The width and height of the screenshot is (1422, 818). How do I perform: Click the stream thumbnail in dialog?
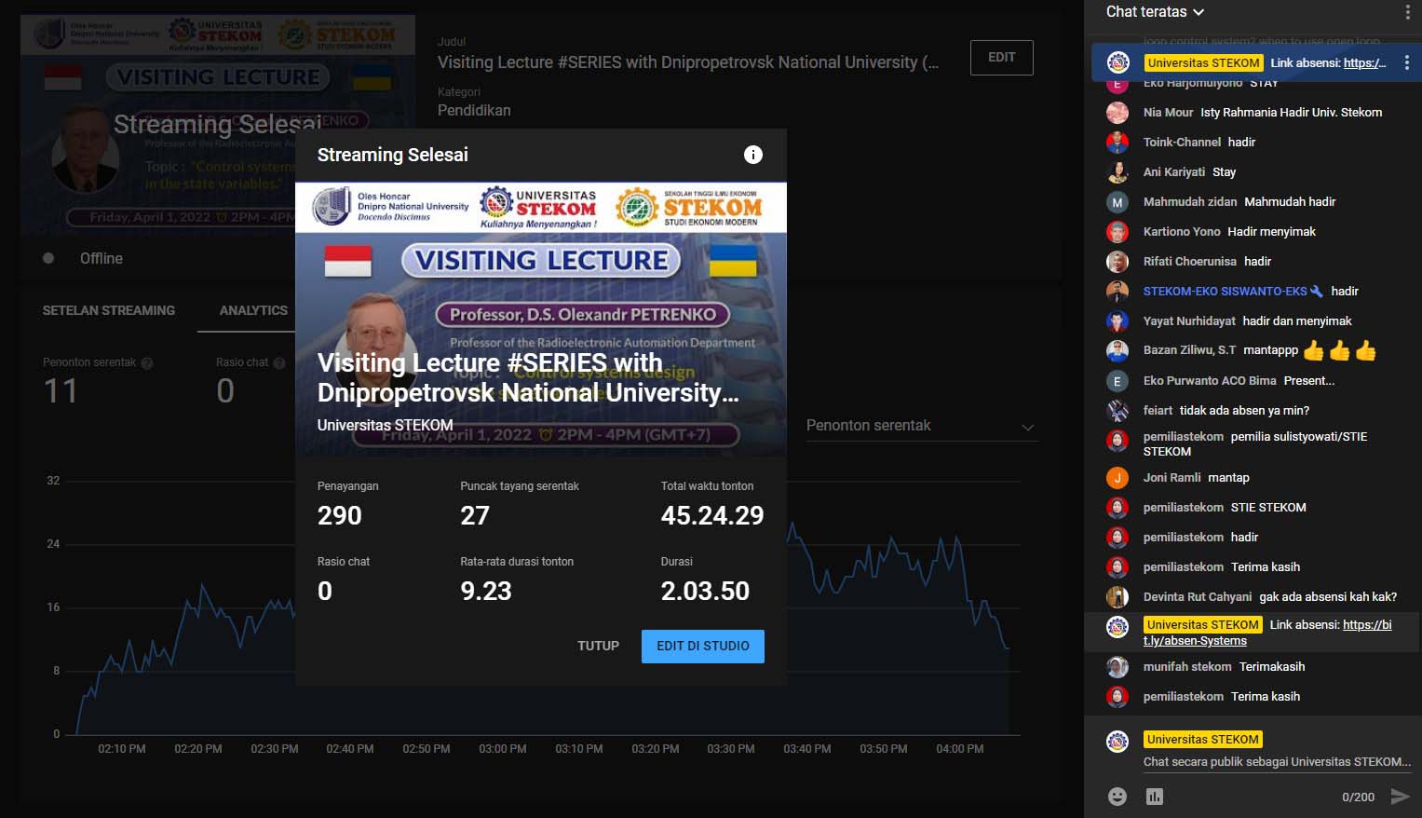(541, 319)
